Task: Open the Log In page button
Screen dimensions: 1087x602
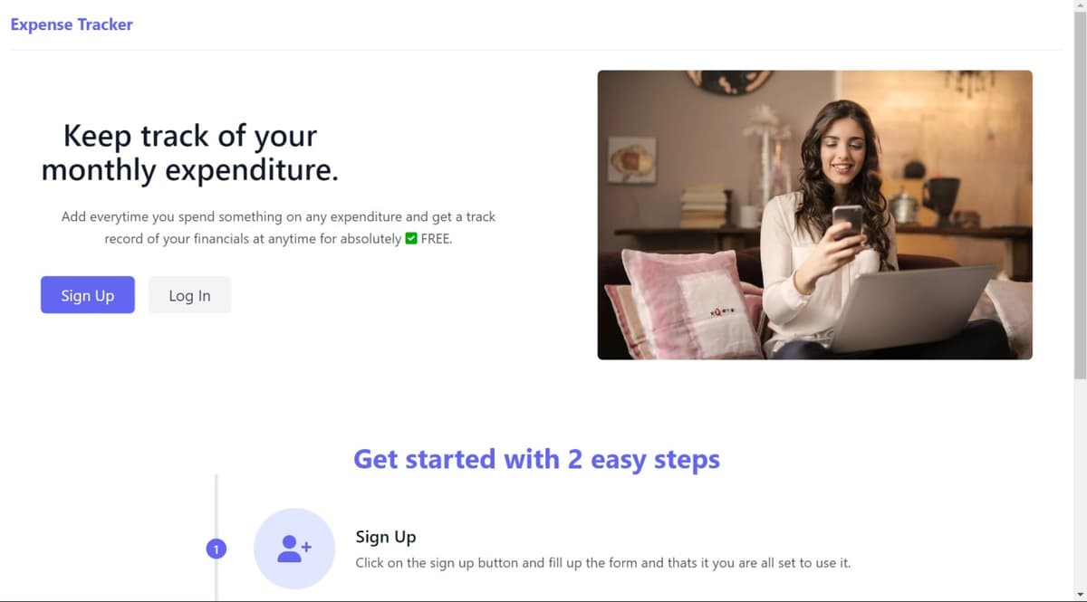Action: [189, 295]
